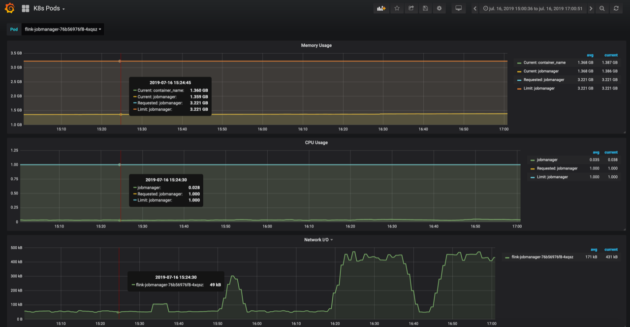This screenshot has width=630, height=327.
Task: Shift time range backward
Action: point(475,8)
